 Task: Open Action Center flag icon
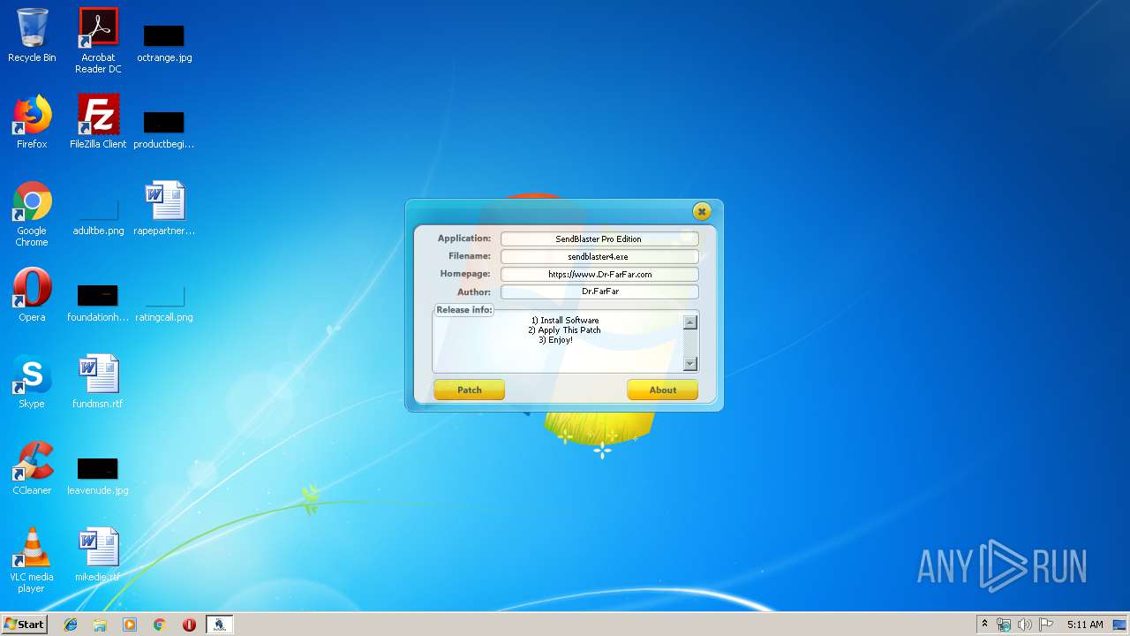1046,625
